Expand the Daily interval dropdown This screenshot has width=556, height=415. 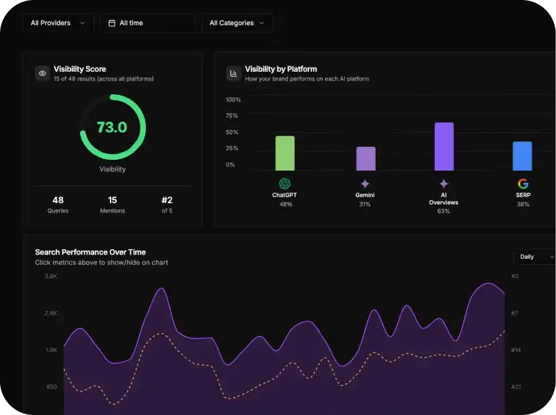(x=534, y=257)
